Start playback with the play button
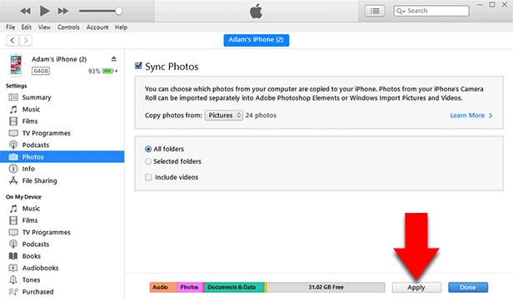 click(44, 11)
